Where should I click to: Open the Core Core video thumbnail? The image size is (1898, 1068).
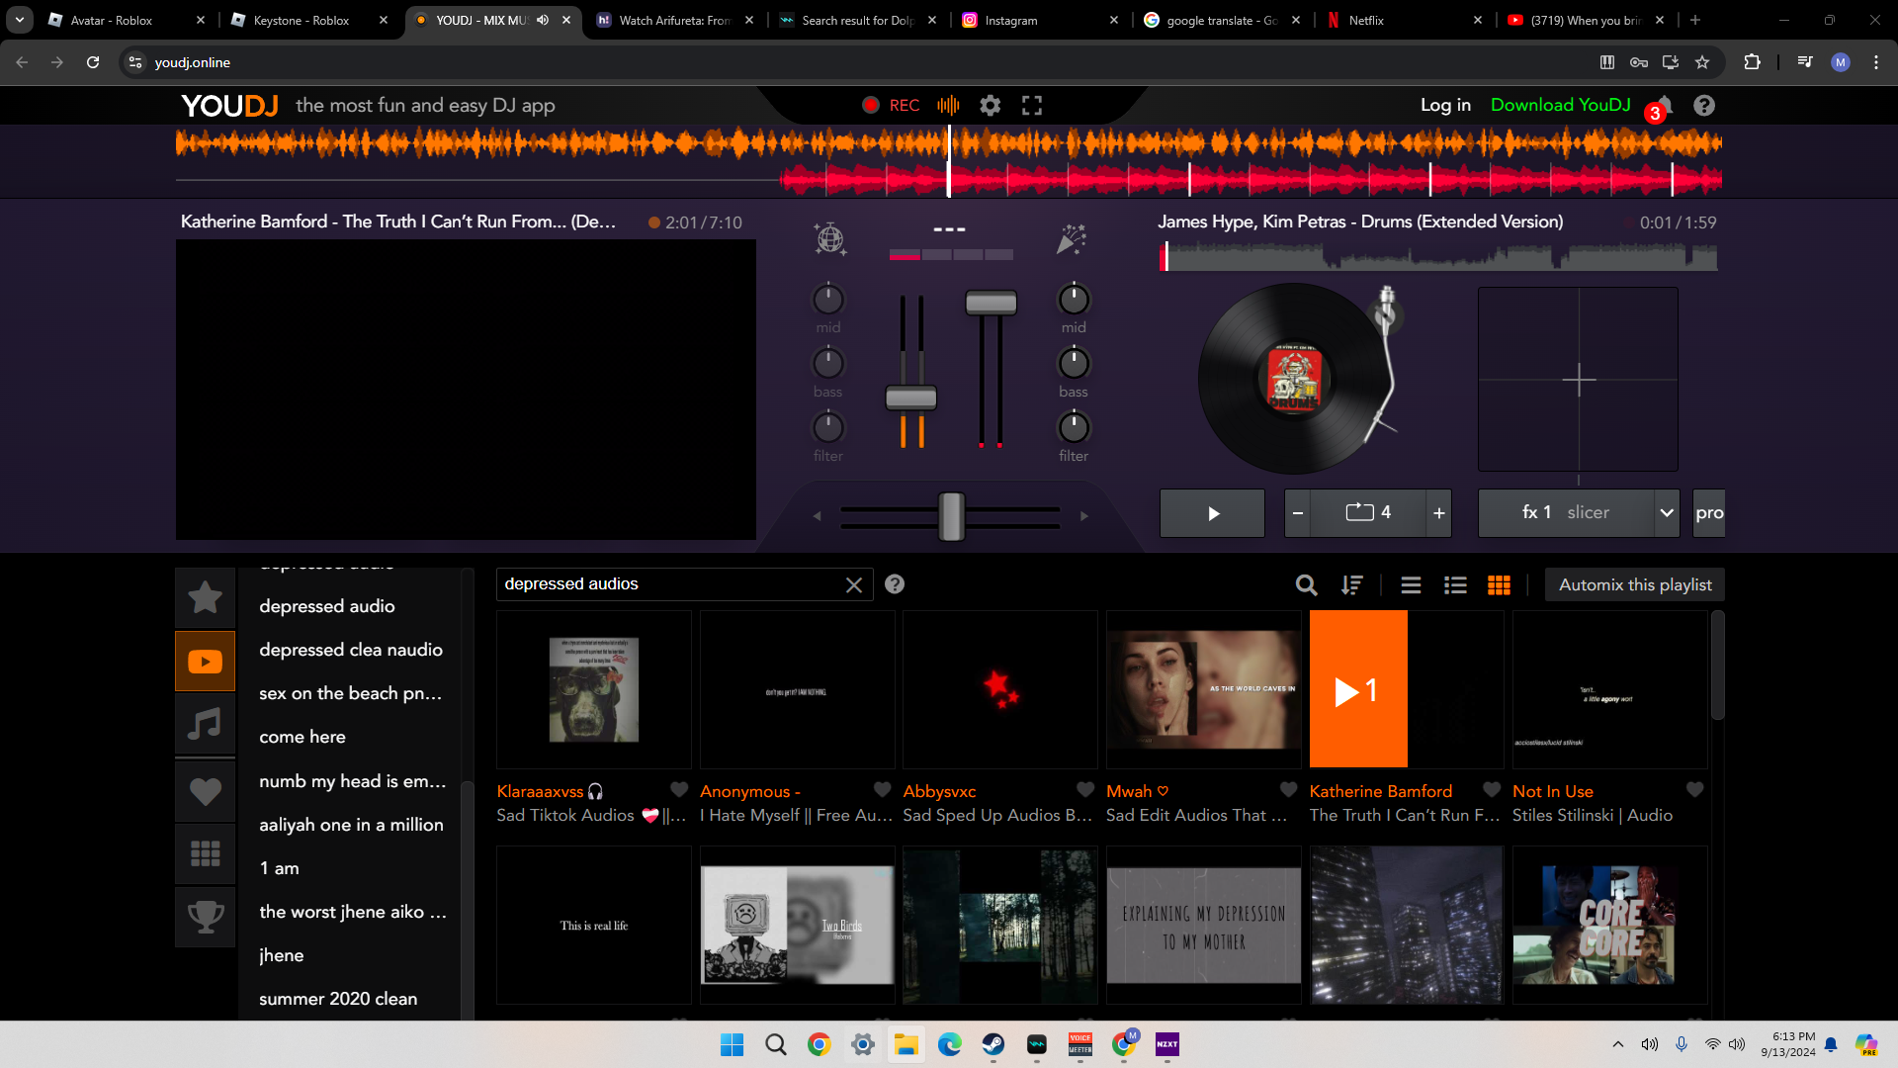click(1609, 926)
